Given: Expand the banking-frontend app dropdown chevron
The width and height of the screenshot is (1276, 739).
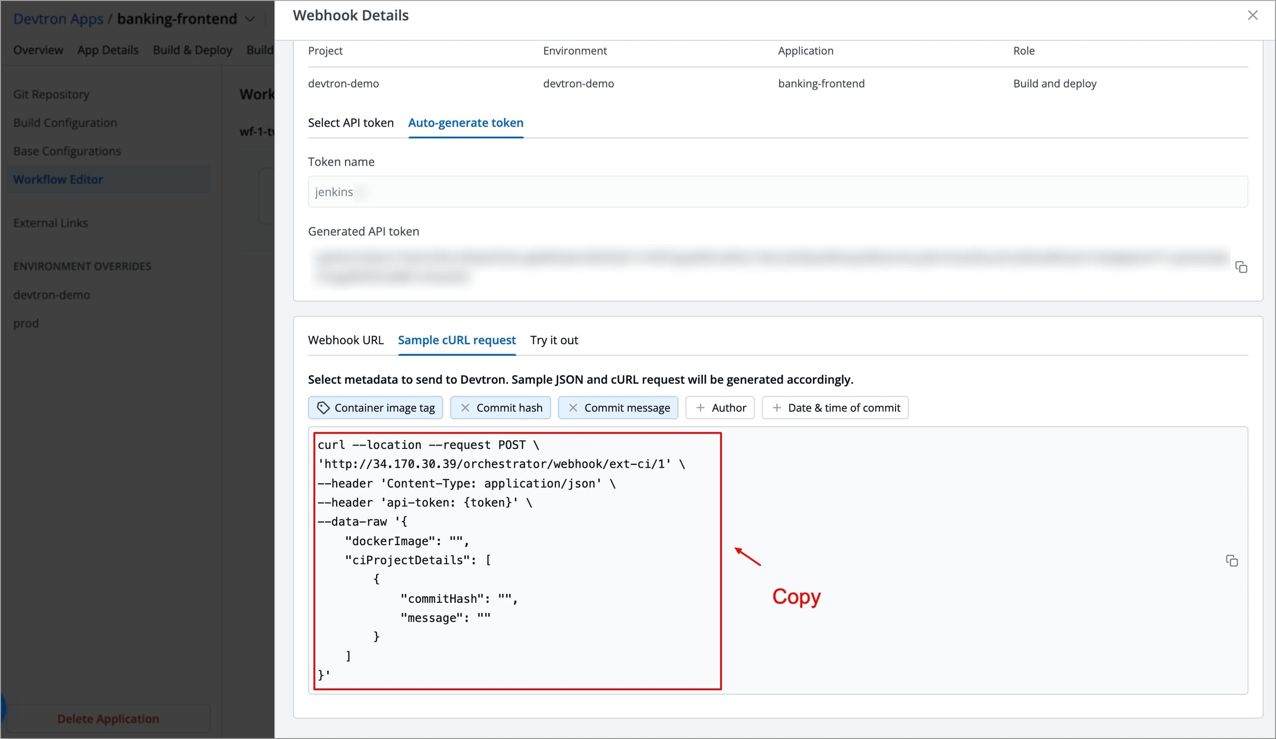Looking at the screenshot, I should 250,19.
